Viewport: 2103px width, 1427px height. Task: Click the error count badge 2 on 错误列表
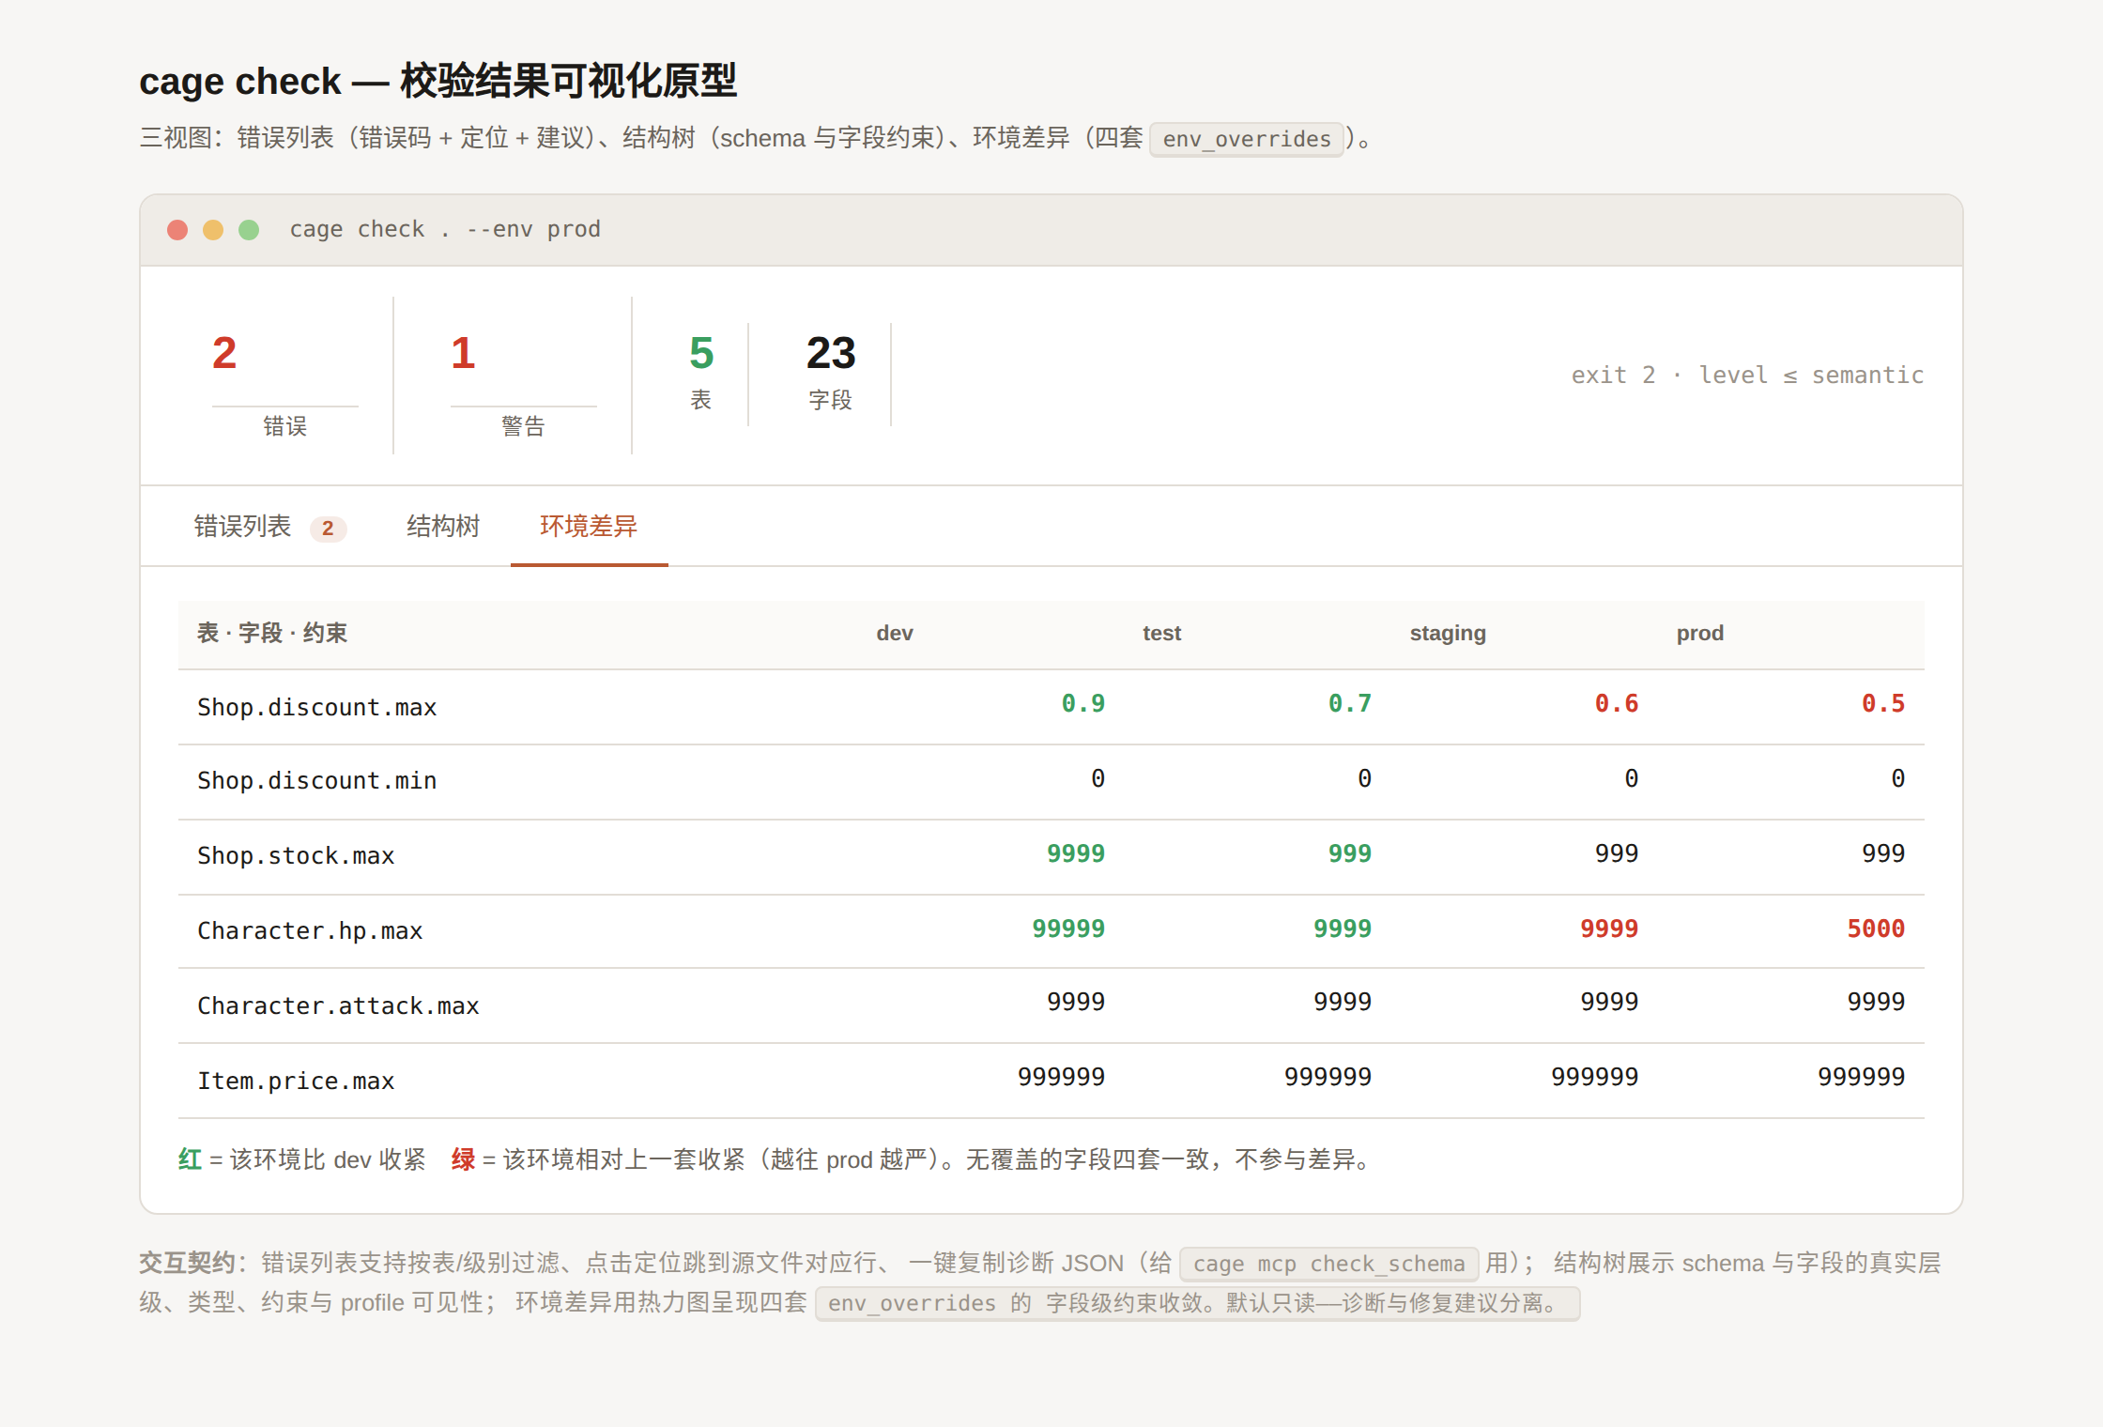(328, 529)
